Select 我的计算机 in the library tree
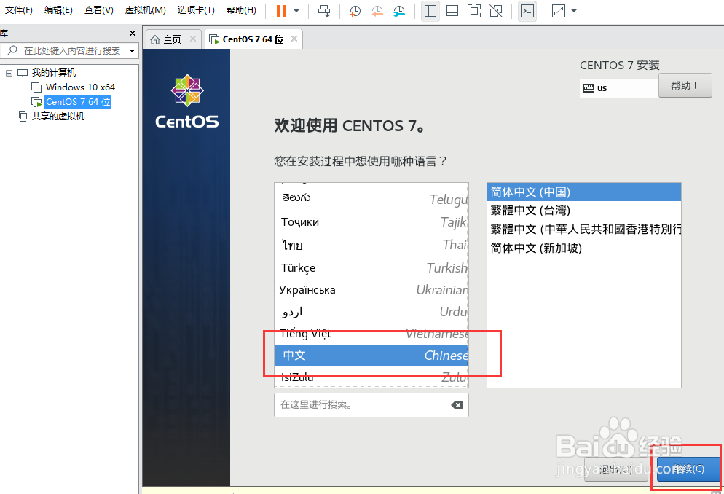 coord(54,72)
